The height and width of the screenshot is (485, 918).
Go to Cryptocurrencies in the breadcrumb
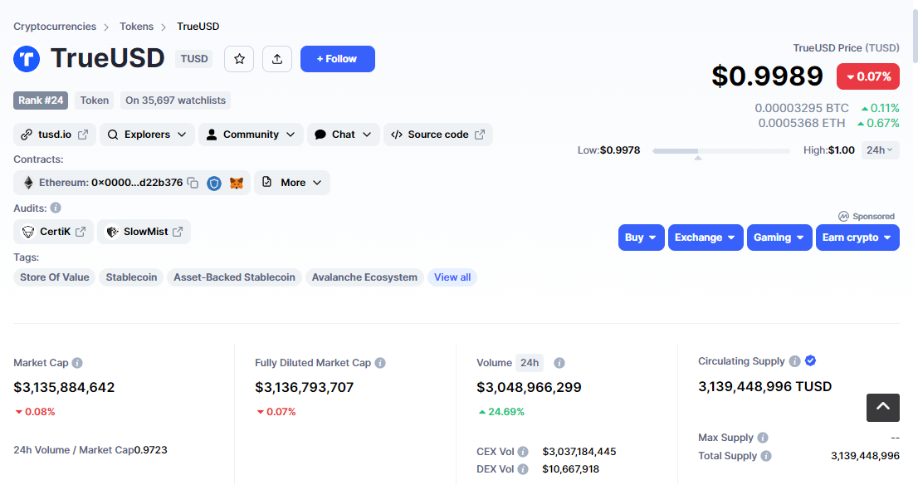[55, 27]
